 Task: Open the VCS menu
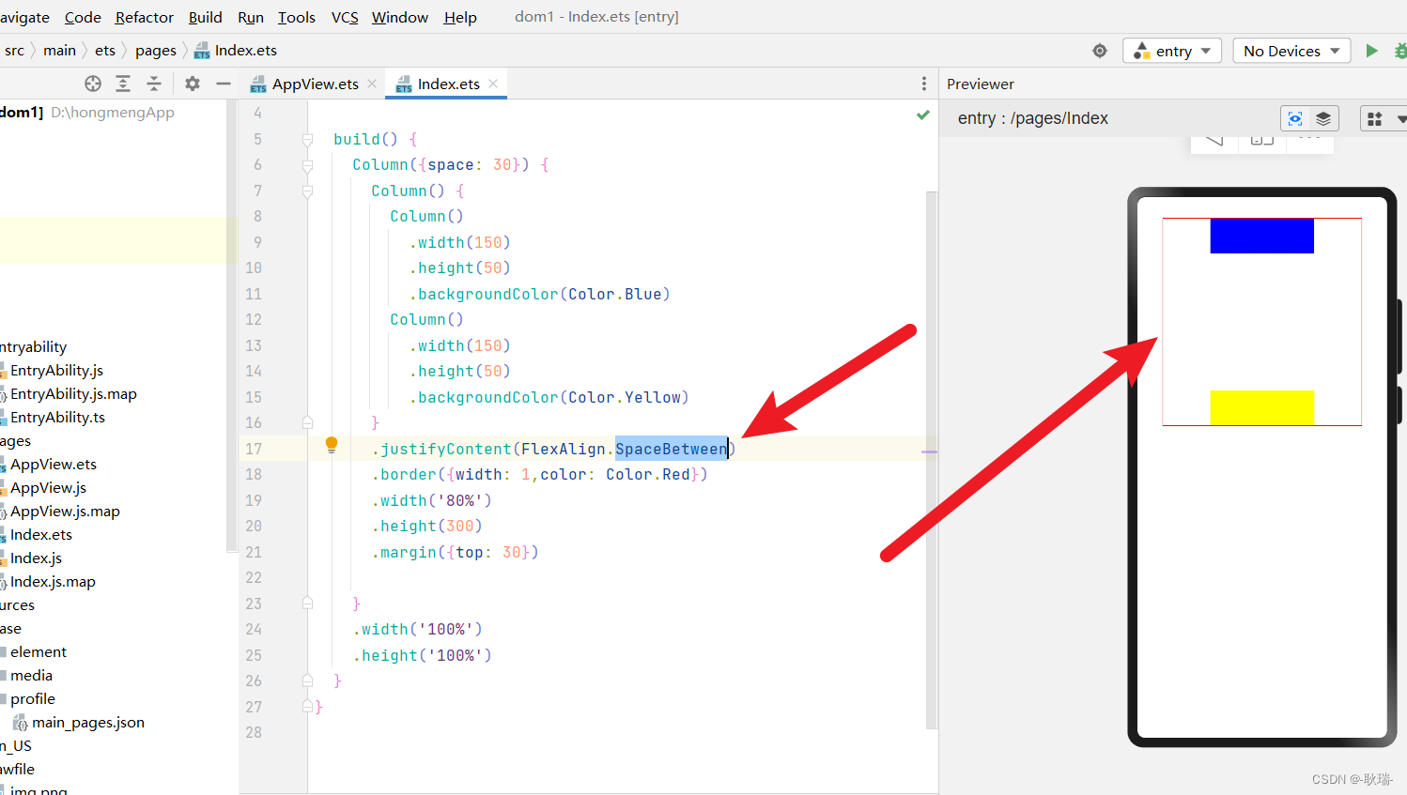click(x=345, y=17)
